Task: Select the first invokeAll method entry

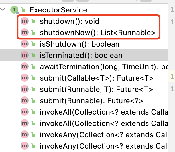Action: pos(103,112)
